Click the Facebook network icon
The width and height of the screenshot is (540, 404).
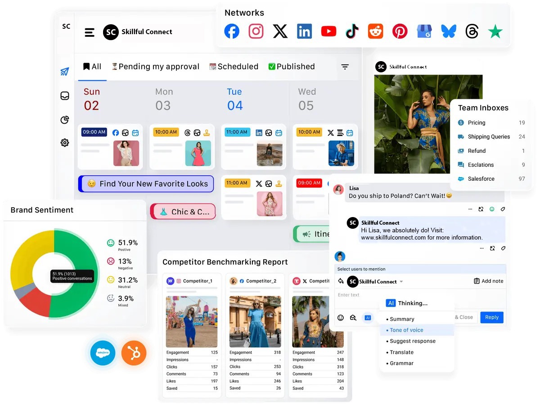232,31
